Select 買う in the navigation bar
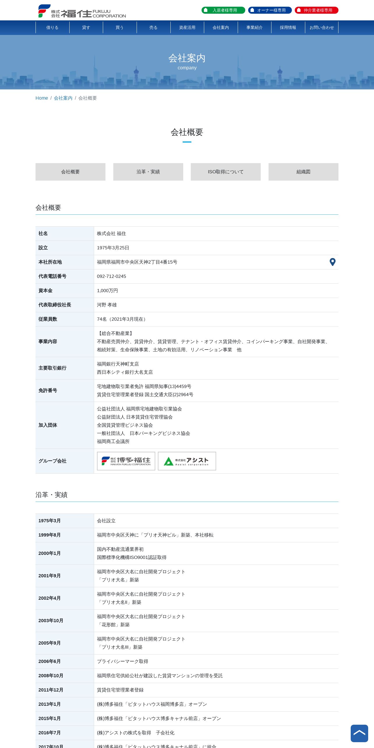 (120, 27)
